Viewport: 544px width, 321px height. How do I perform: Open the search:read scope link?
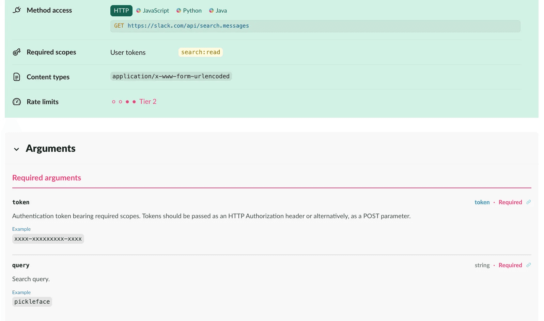(x=200, y=52)
